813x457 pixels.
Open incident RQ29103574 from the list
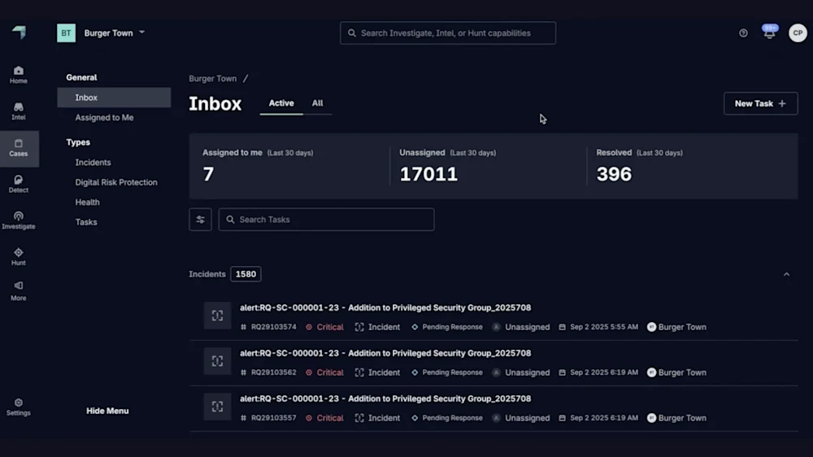pyautogui.click(x=385, y=308)
